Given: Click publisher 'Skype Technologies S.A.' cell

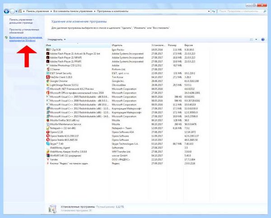Looking at the screenshot, I should pos(125,144).
